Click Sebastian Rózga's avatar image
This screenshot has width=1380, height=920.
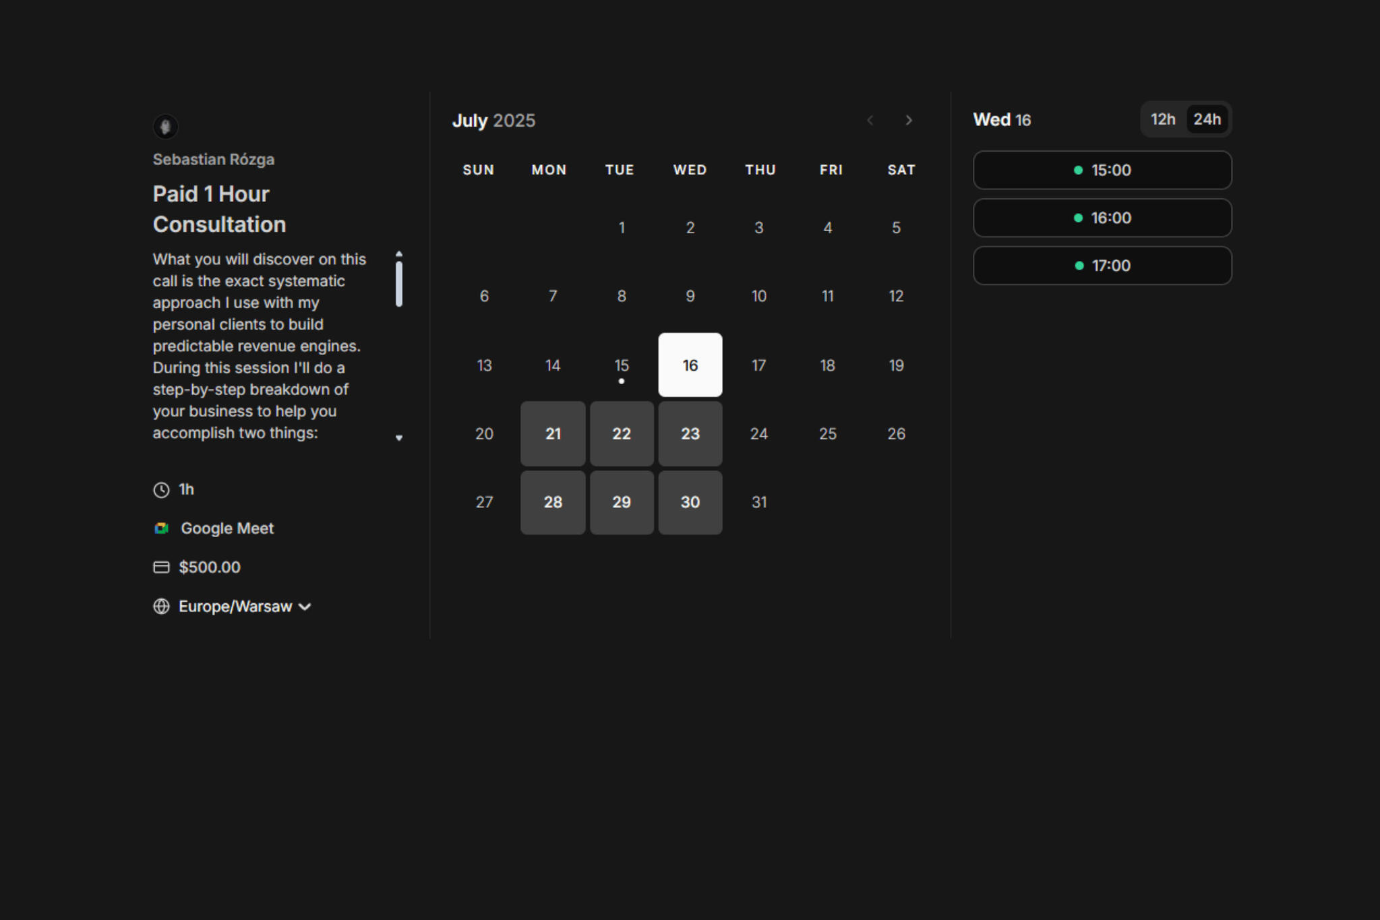tap(165, 126)
